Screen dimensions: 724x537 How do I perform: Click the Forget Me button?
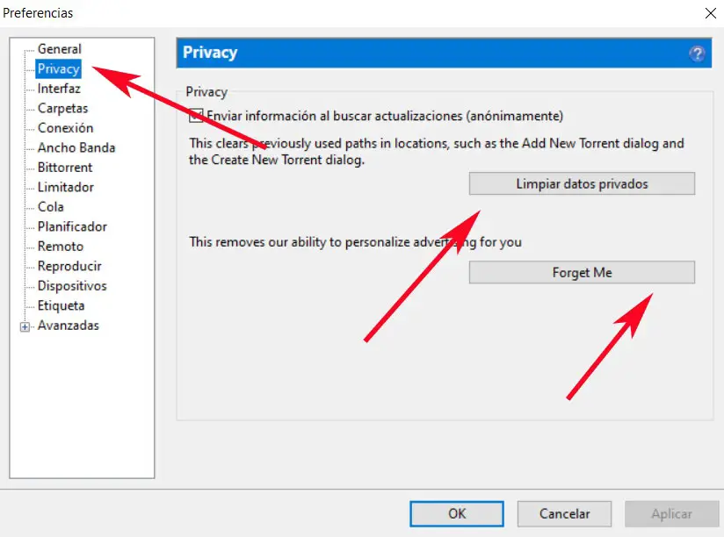point(582,273)
